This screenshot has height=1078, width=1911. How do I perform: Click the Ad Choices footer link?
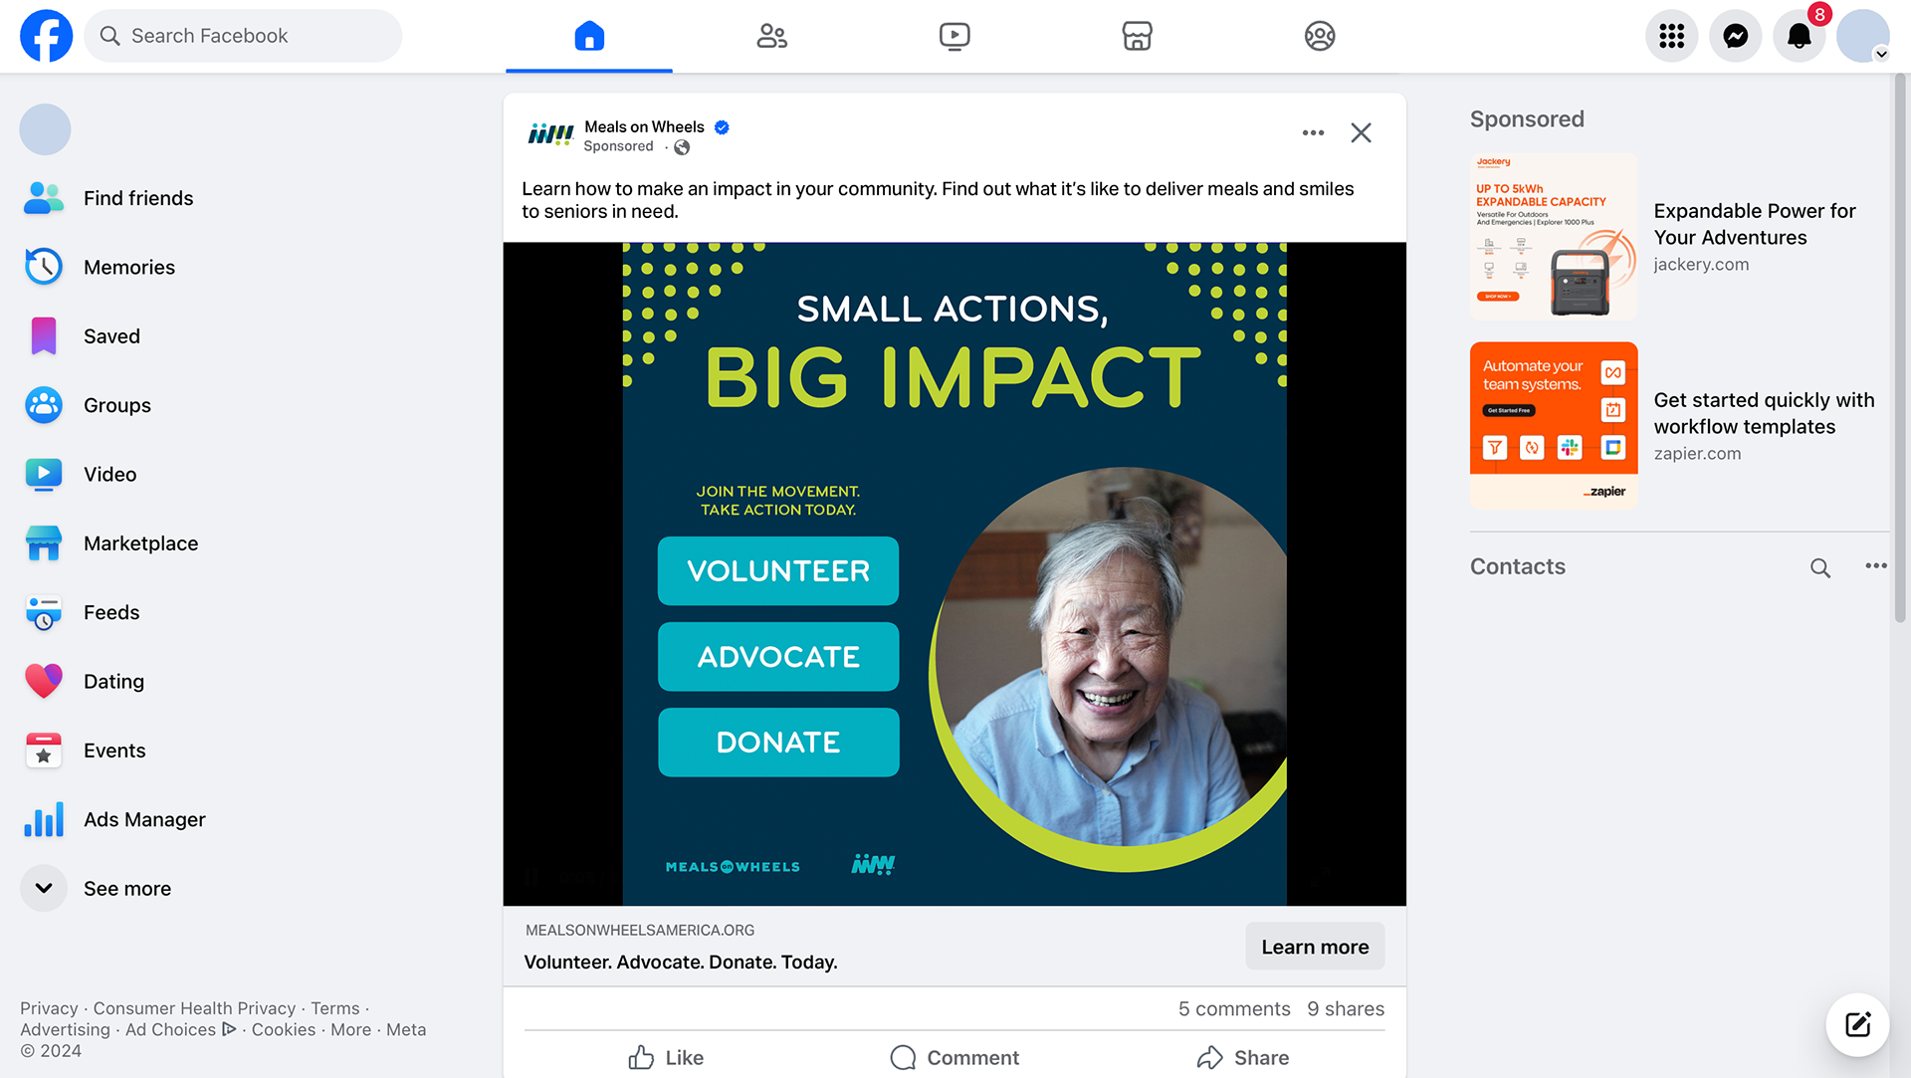click(180, 1029)
